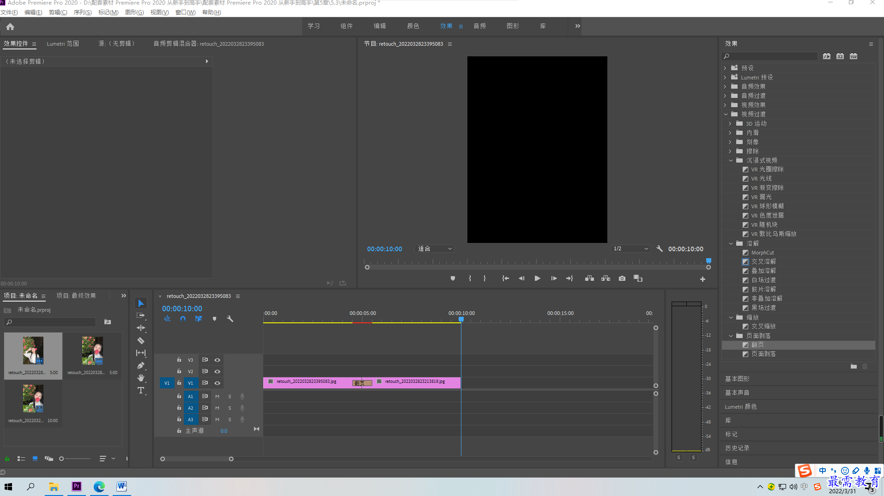Play the program monitor sequence

[x=537, y=278]
